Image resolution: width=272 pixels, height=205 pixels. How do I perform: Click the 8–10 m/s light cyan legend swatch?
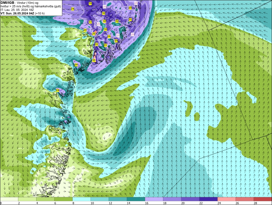coord(82,199)
